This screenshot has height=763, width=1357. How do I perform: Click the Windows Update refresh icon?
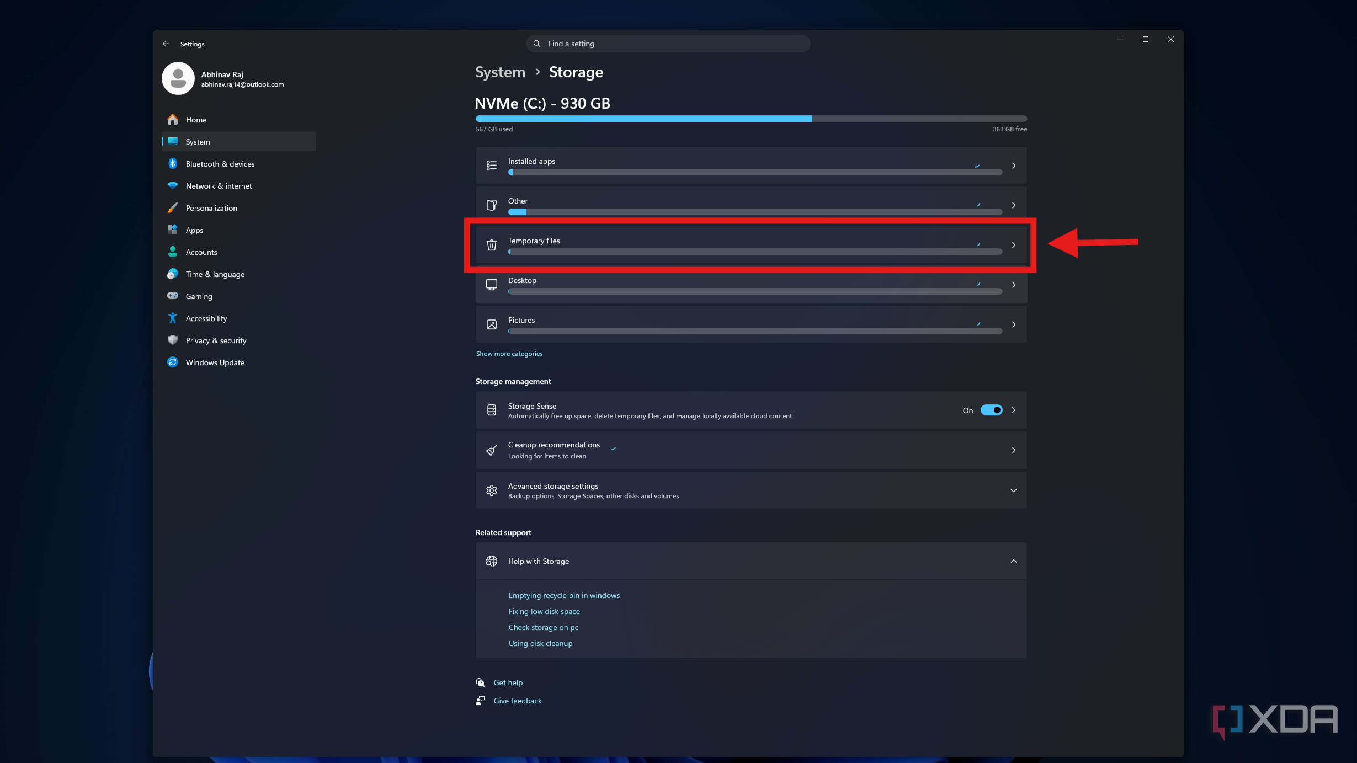pos(173,362)
